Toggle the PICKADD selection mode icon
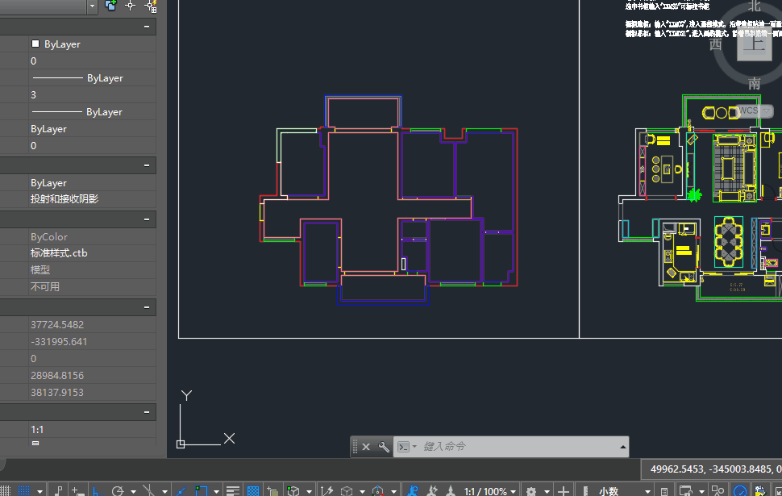Viewport: 782px width, 496px height. click(x=110, y=6)
